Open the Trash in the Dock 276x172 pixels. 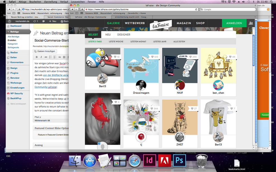click(x=202, y=160)
